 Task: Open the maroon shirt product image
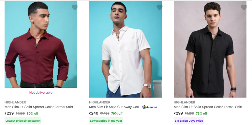[x=41, y=44]
